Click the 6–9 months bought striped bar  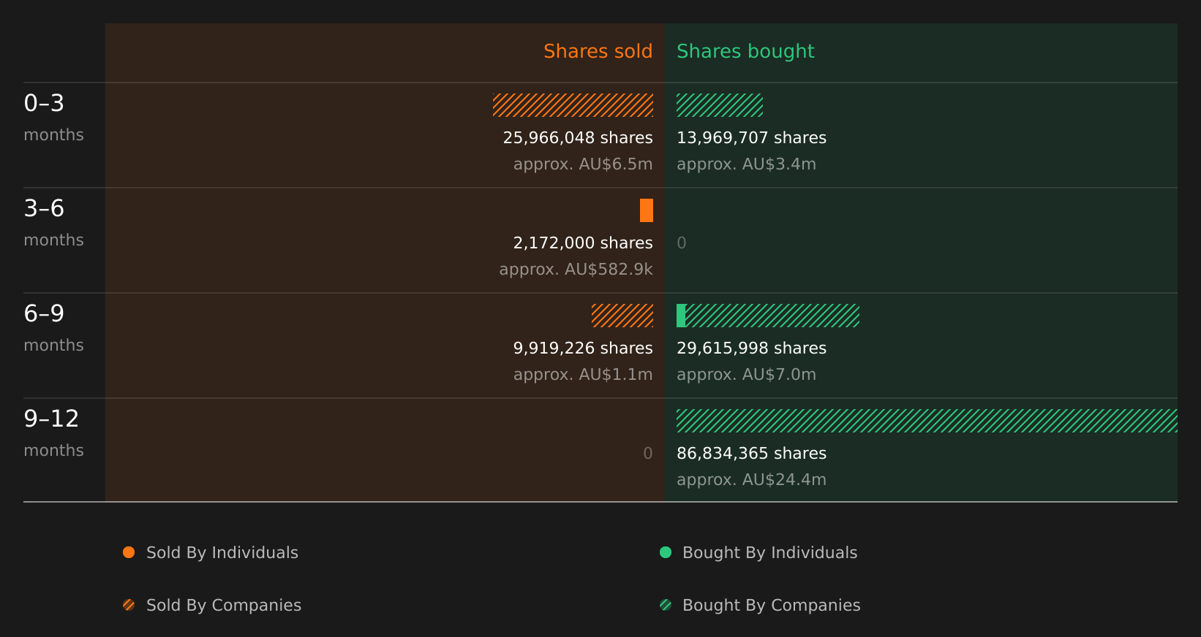click(772, 316)
